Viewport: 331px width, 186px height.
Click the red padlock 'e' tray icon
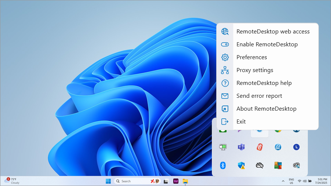[x=260, y=147]
